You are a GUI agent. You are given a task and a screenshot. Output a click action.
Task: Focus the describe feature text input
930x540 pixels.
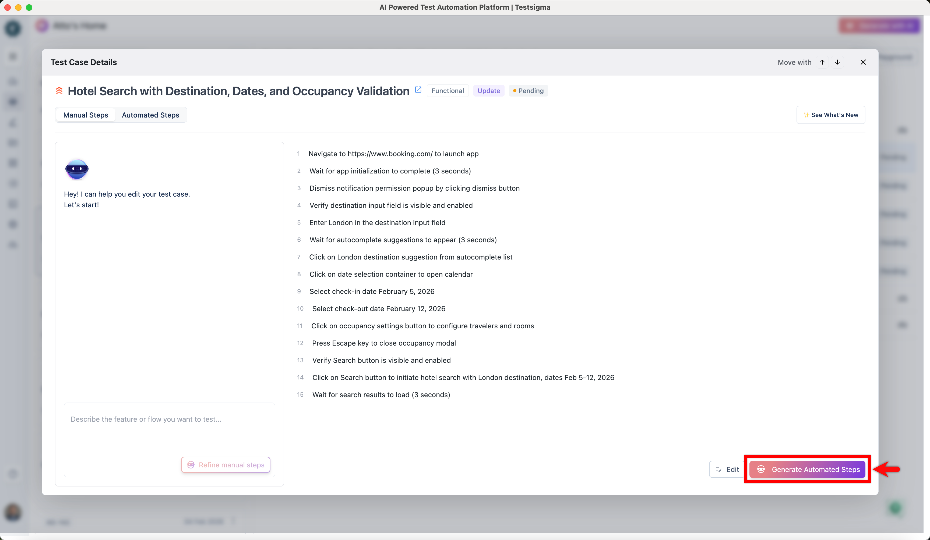pos(169,428)
